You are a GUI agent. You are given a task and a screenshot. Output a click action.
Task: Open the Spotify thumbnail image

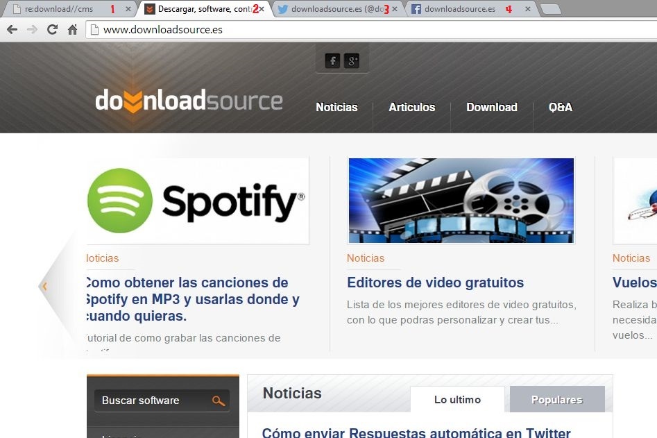(198, 201)
